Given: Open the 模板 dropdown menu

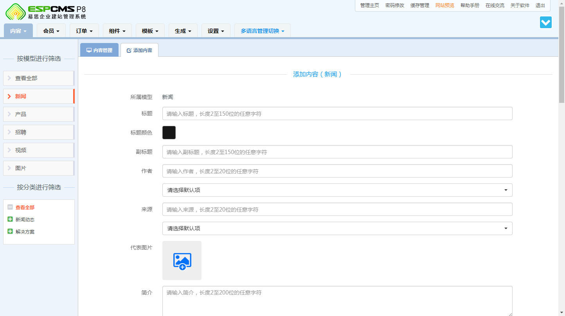Looking at the screenshot, I should pos(150,31).
